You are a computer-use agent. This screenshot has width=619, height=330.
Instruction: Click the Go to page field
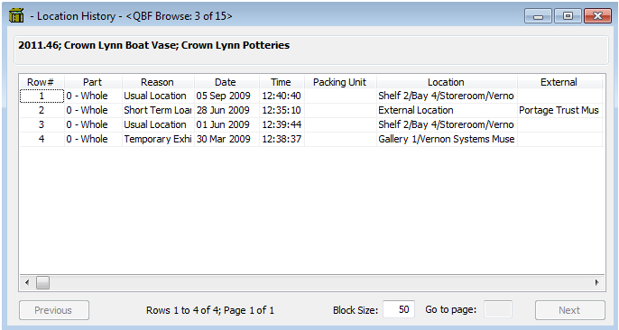tap(498, 309)
